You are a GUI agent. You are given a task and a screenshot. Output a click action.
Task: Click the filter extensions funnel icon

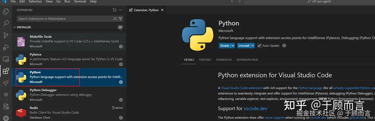pyautogui.click(x=120, y=19)
